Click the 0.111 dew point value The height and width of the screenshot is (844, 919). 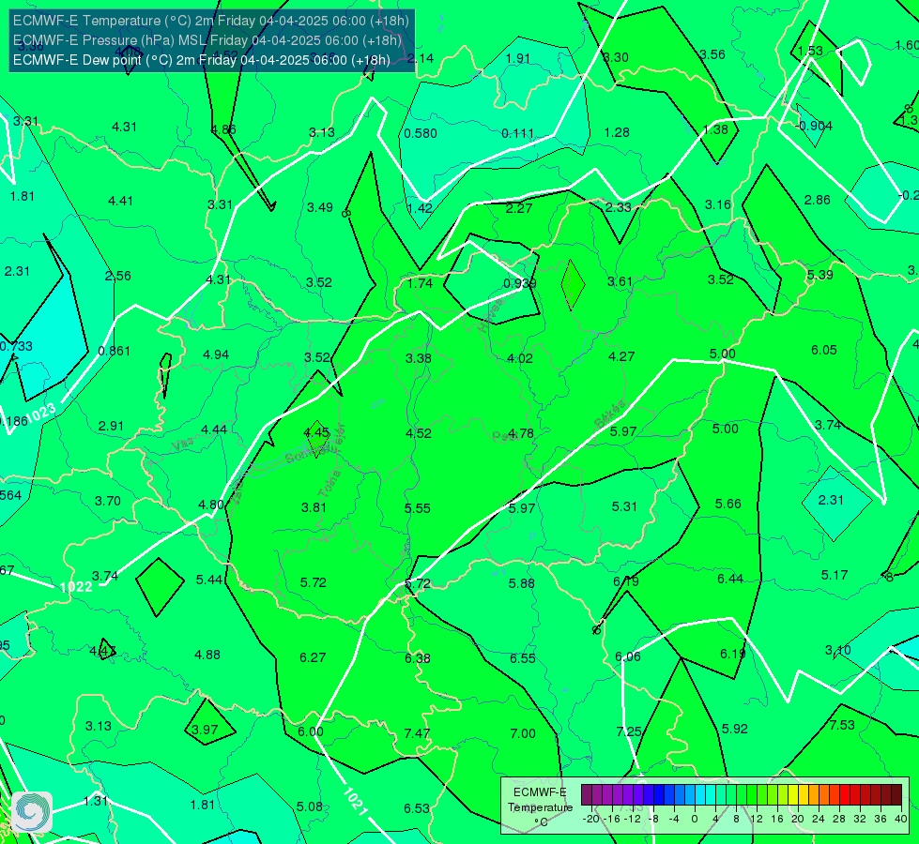pyautogui.click(x=517, y=133)
